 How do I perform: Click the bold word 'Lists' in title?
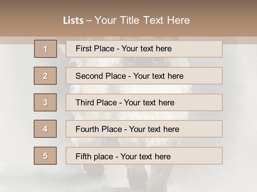(73, 21)
